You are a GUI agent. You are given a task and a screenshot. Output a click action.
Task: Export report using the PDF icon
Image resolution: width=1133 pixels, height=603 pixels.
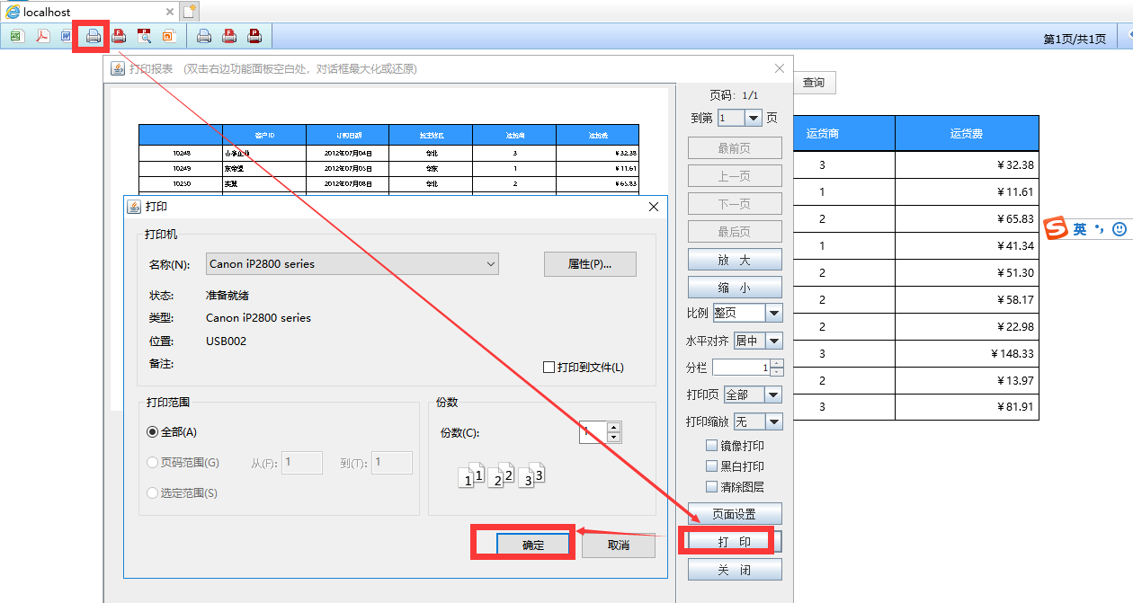(41, 36)
